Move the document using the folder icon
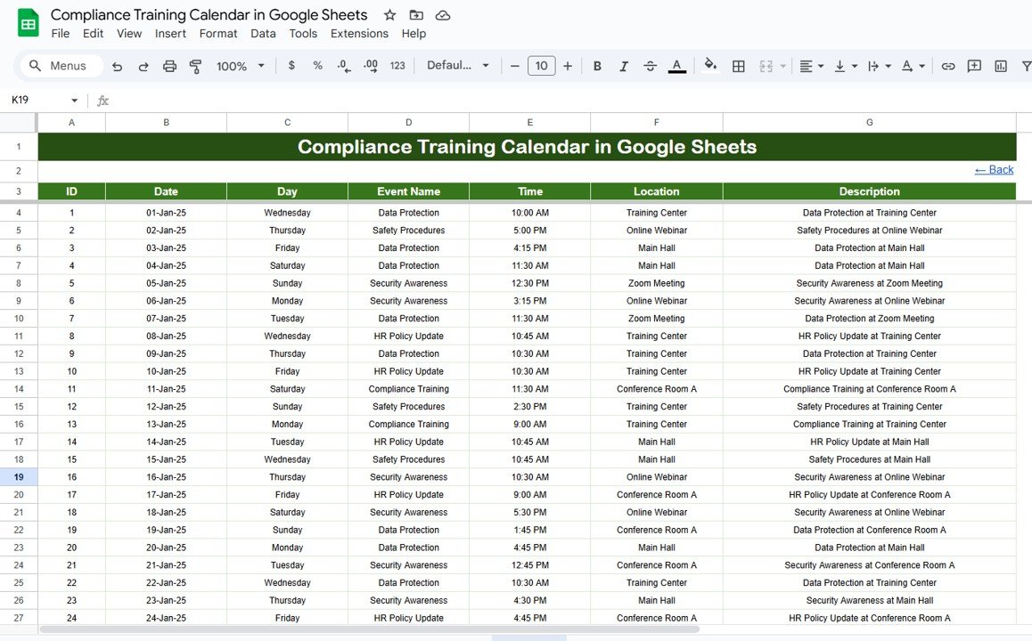Viewport: 1032px width, 641px height. point(416,15)
